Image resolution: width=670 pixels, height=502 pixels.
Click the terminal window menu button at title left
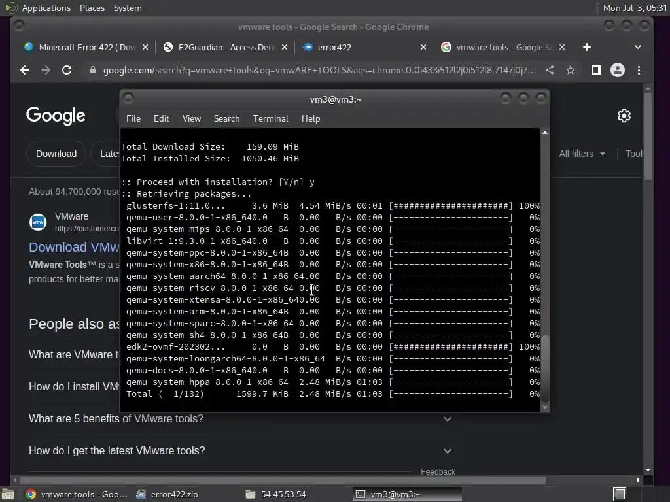click(x=128, y=99)
